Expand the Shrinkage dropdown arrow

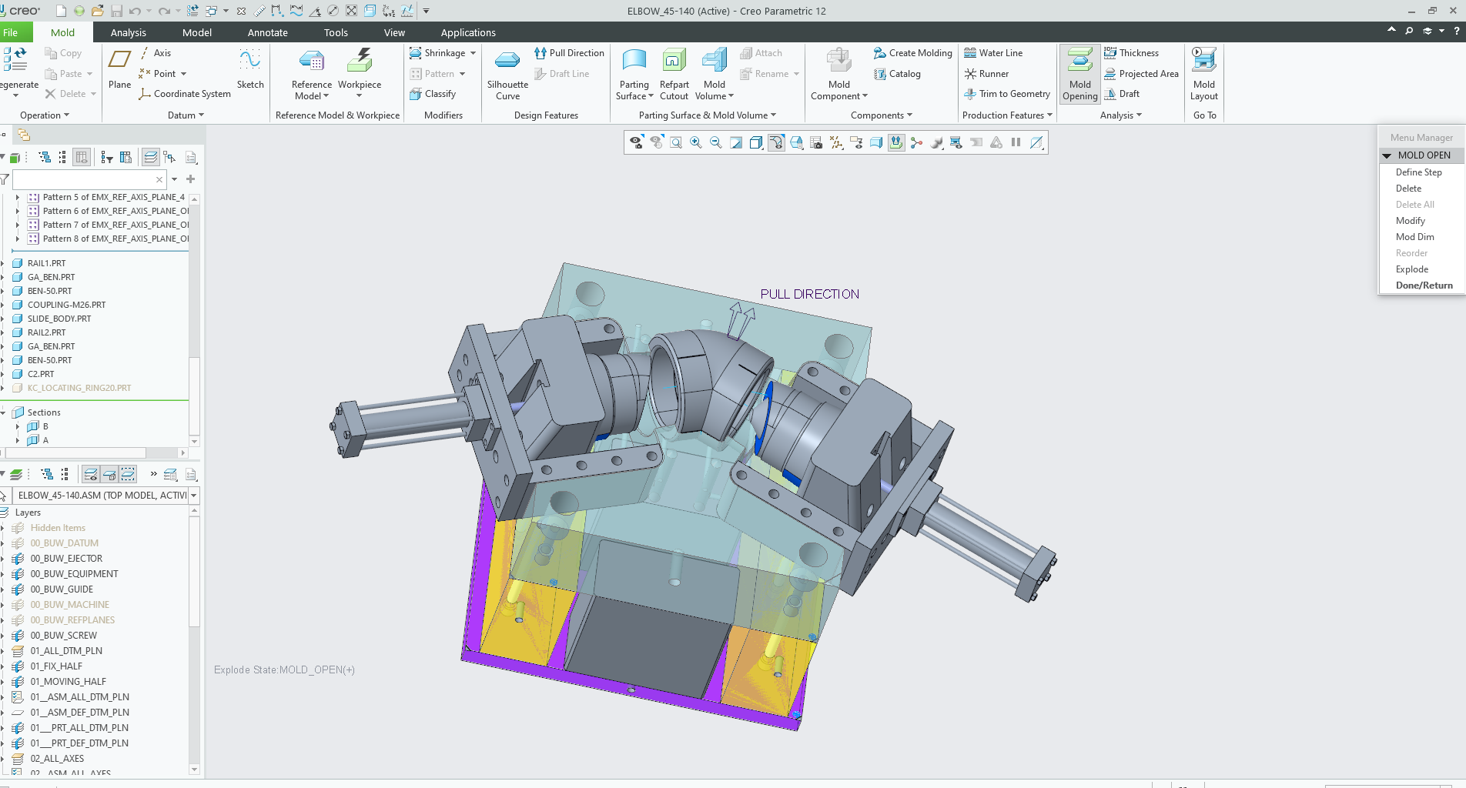click(x=473, y=53)
